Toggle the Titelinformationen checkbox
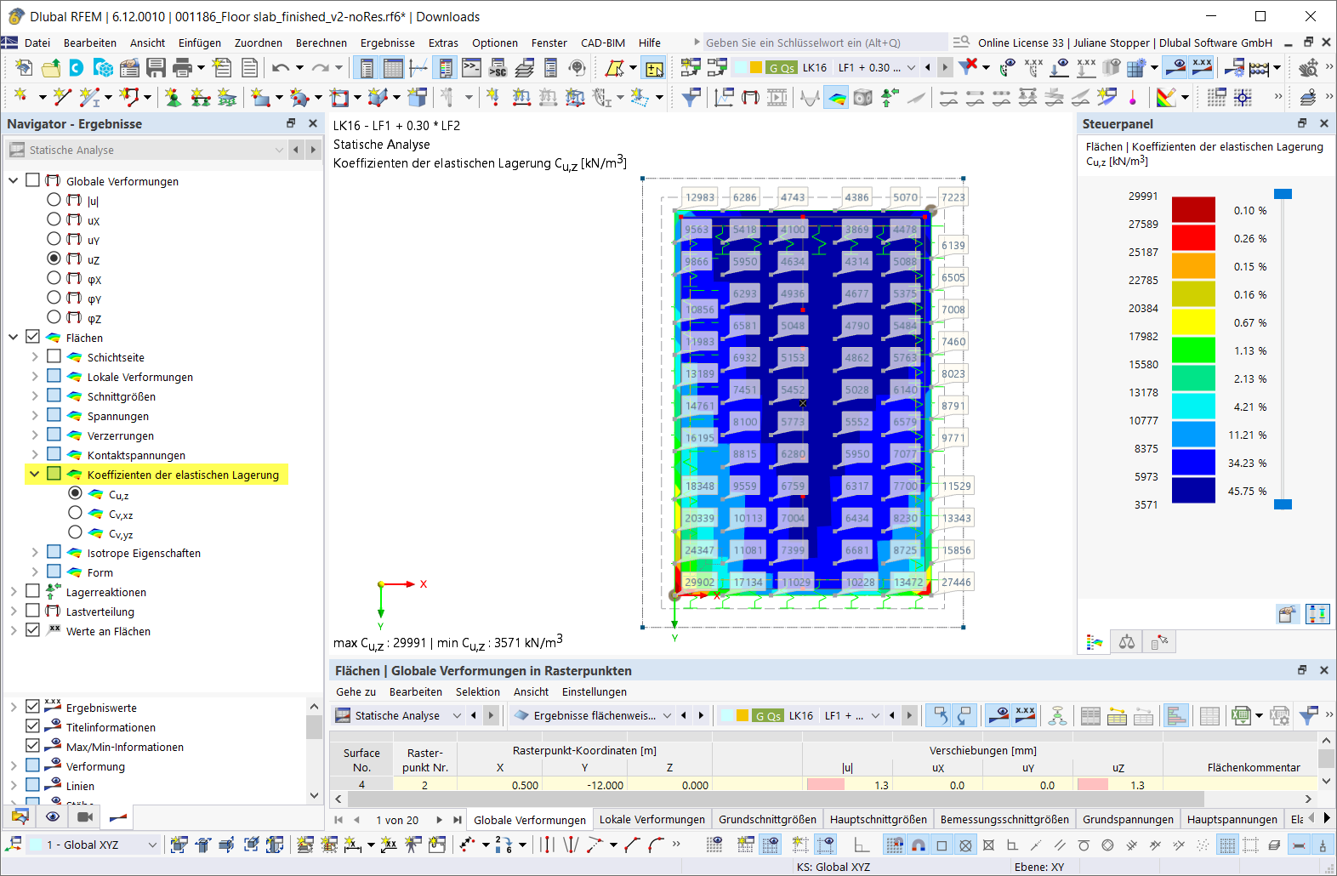The height and width of the screenshot is (876, 1337). [32, 726]
